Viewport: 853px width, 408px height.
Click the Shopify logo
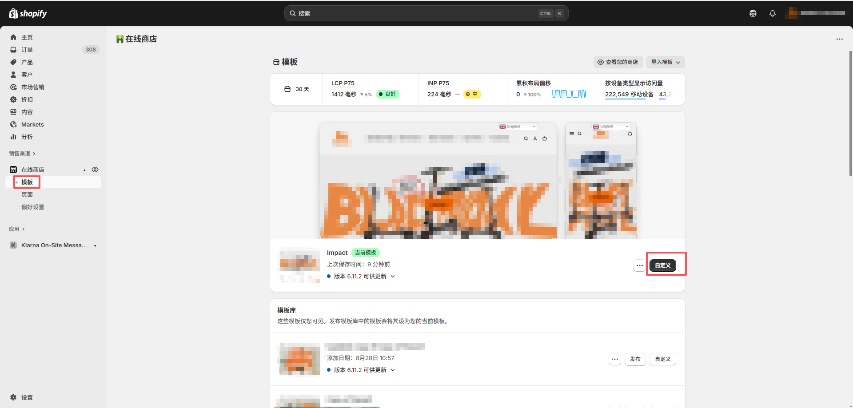(28, 13)
